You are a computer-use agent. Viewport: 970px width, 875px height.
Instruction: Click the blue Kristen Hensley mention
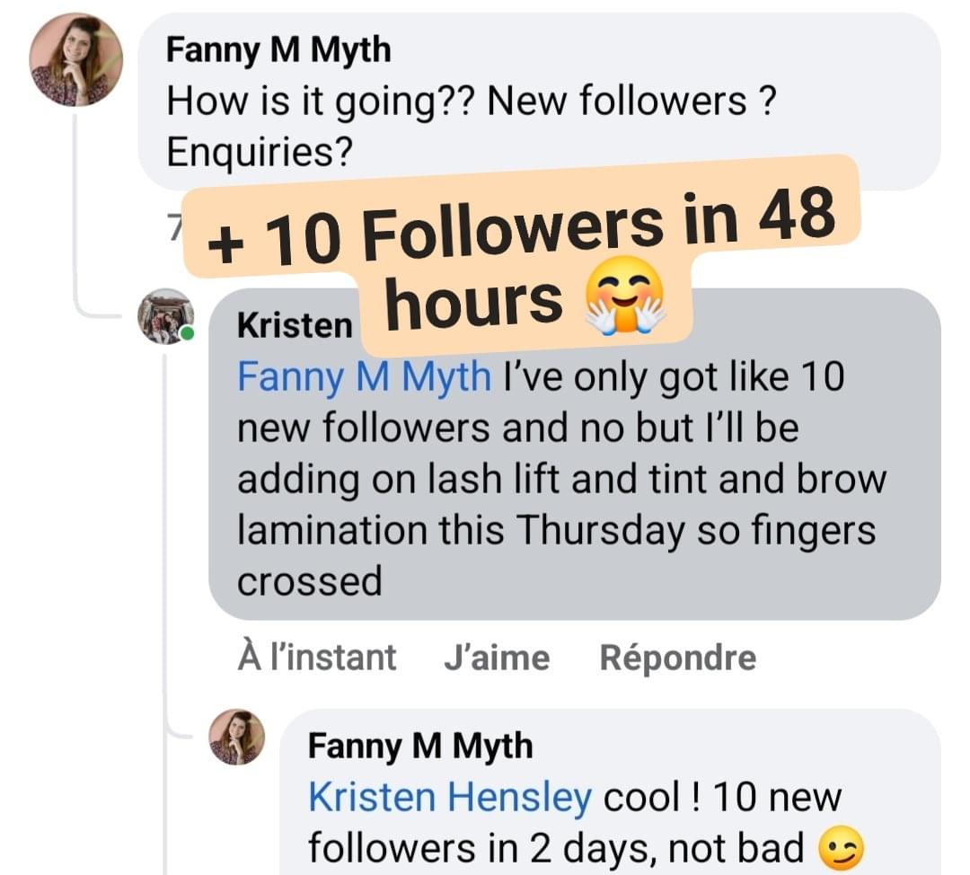pos(450,796)
